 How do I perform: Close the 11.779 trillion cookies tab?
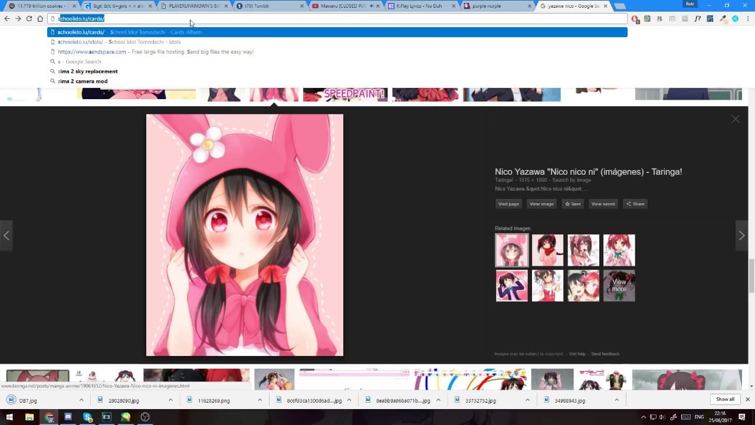pyautogui.click(x=74, y=6)
